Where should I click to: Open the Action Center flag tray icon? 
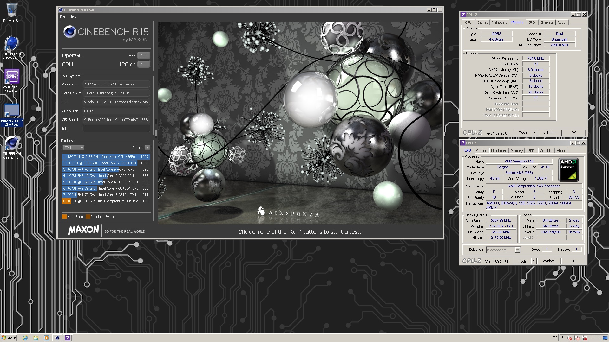coord(577,338)
